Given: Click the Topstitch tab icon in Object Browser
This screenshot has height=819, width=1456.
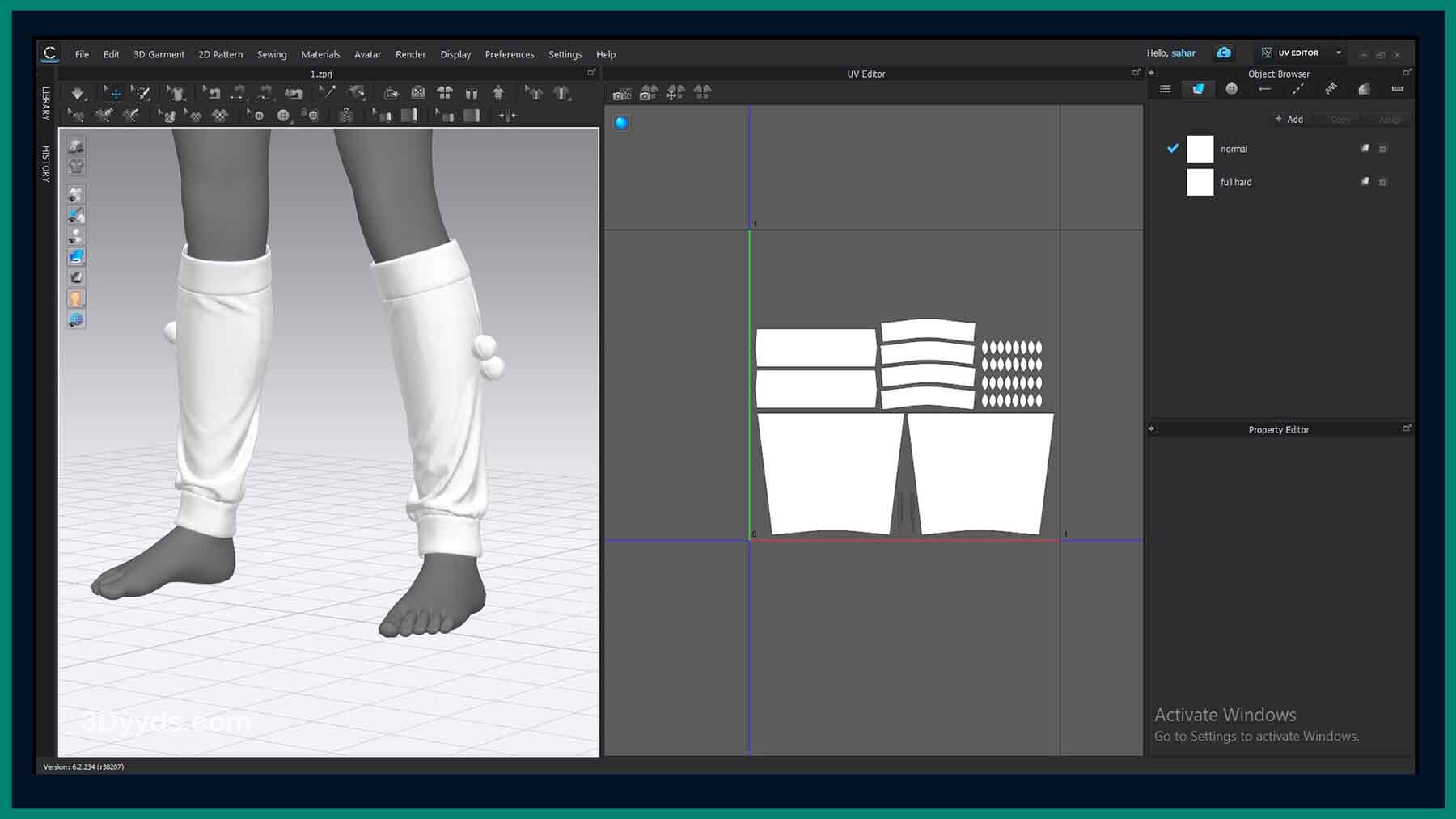Looking at the screenshot, I should click(x=1297, y=89).
